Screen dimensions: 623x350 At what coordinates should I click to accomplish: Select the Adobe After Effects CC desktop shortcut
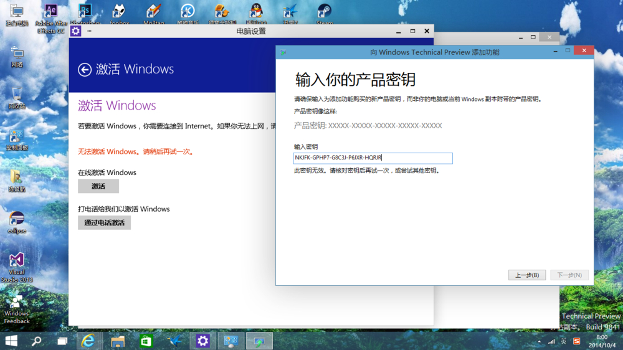pyautogui.click(x=50, y=18)
